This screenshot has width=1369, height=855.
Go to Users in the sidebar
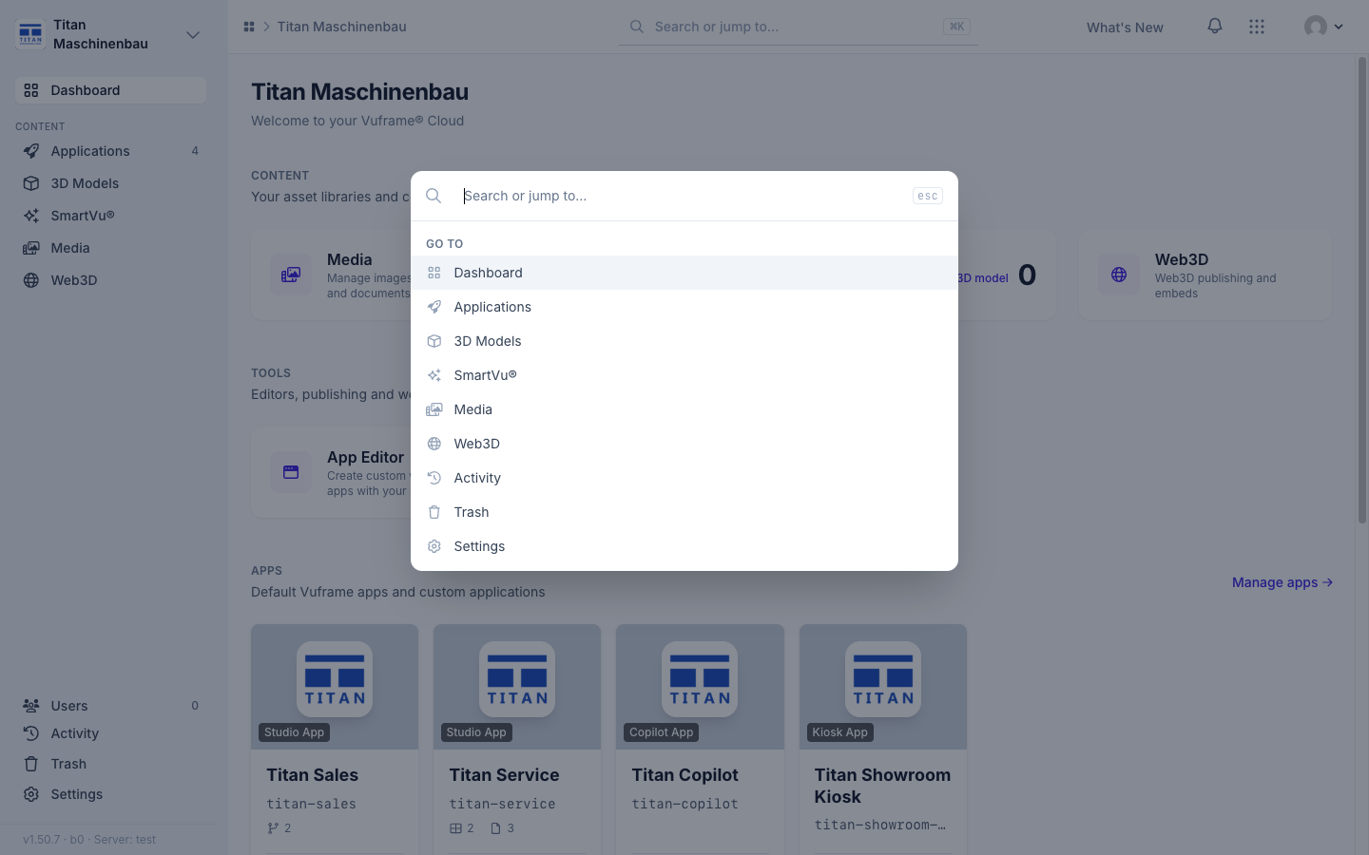110,706
